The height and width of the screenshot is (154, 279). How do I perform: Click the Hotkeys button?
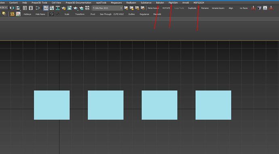pyautogui.click(x=27, y=14)
